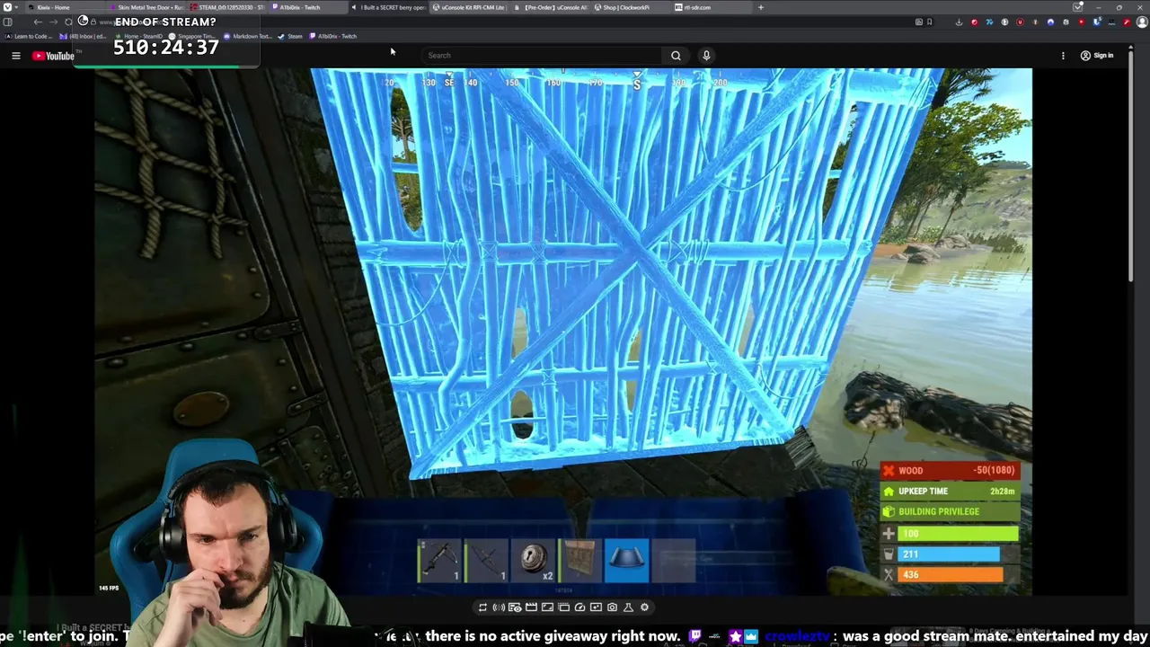Open the YouTube hamburger guide menu
Viewport: 1150px width, 647px height.
pos(15,56)
